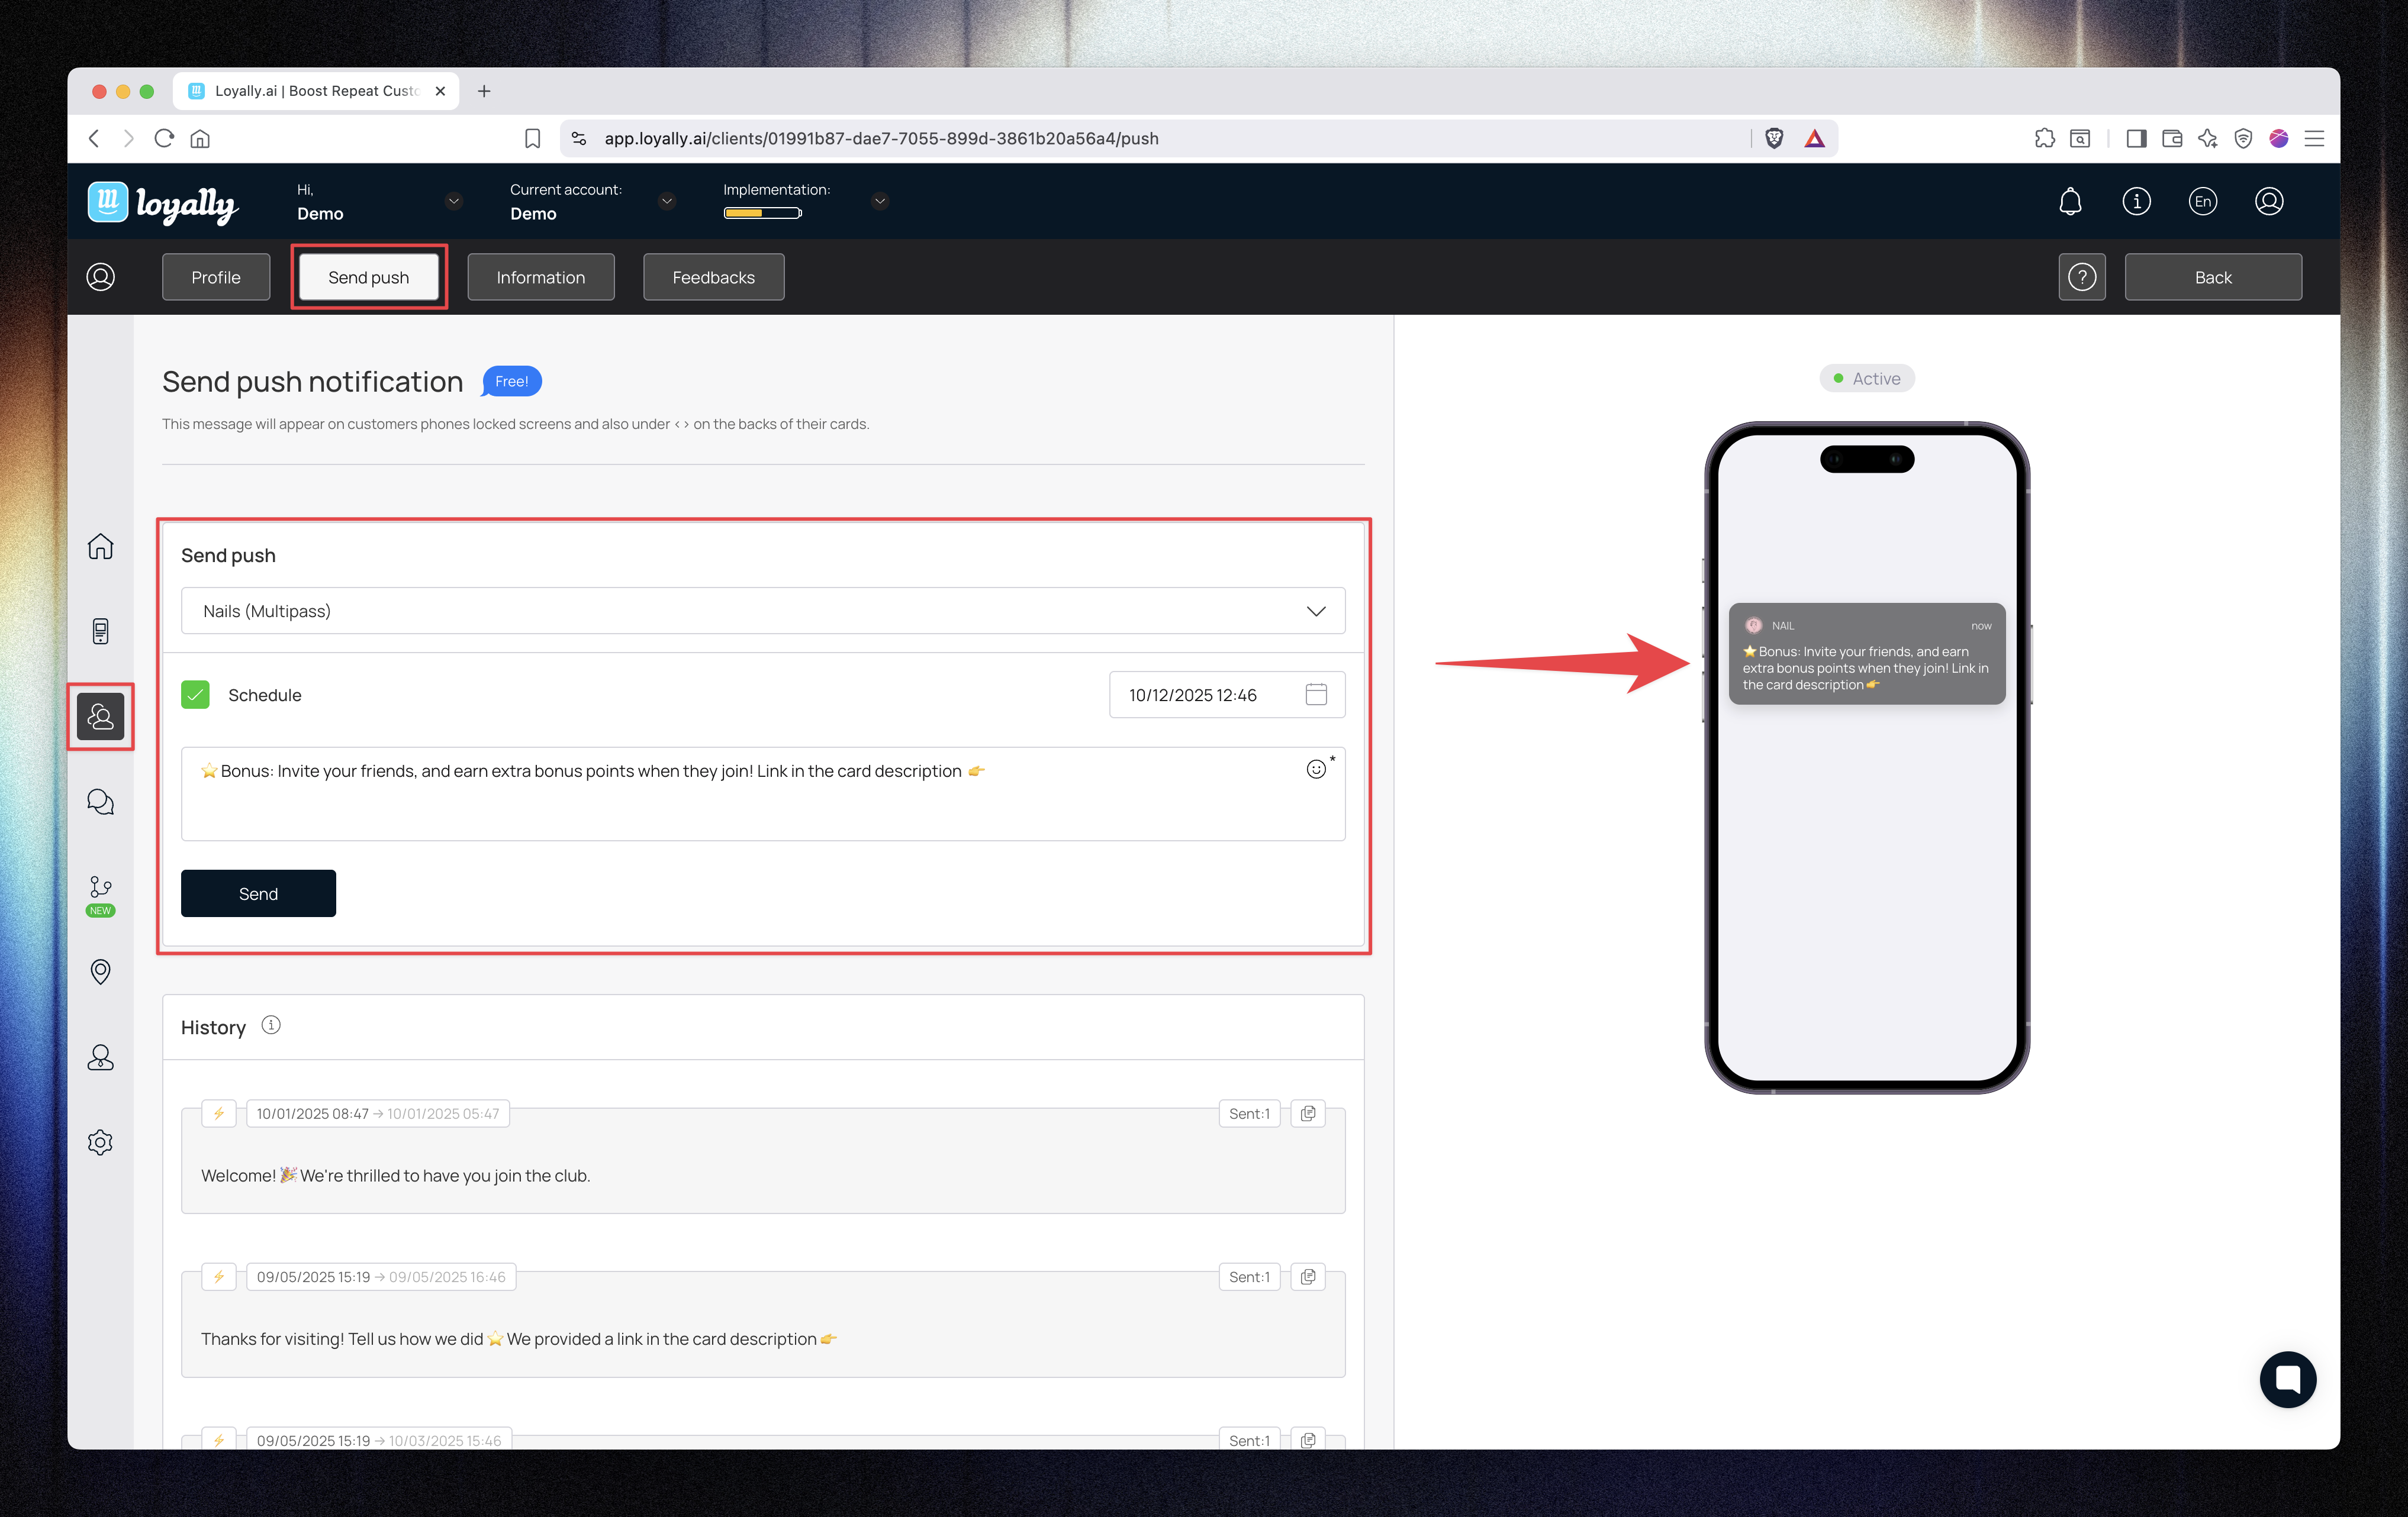Copy the Welcome message history entry
2408x1517 pixels.
(1308, 1113)
